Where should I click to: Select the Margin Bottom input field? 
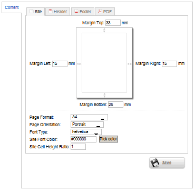115,104
